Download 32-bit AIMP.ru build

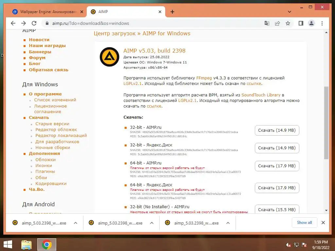(x=277, y=130)
